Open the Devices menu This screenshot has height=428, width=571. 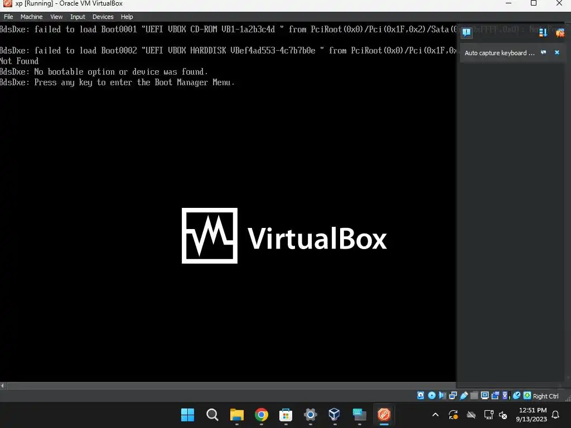pos(103,17)
